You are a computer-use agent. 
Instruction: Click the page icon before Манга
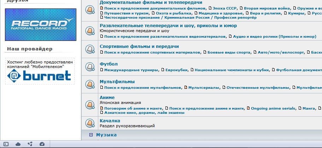coord(300,108)
